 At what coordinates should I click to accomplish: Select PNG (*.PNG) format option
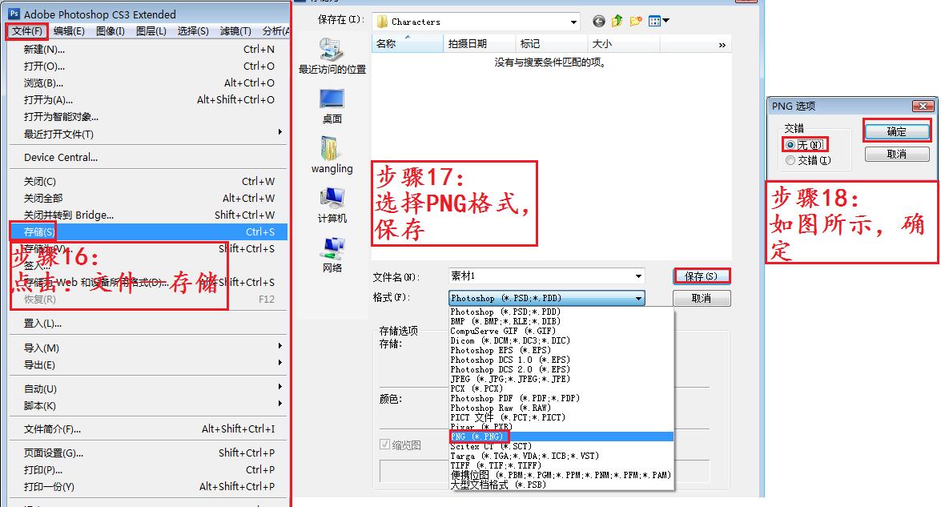pos(561,437)
